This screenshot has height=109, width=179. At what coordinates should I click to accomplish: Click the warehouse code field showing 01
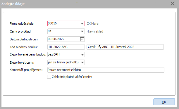pyautogui.click(x=64, y=31)
